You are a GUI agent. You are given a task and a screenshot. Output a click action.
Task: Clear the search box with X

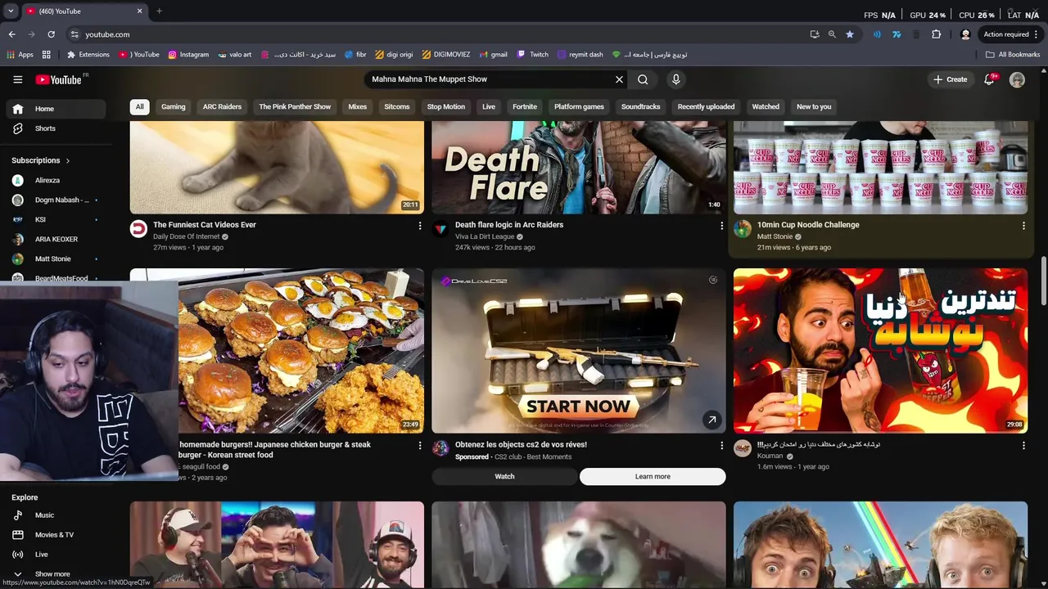coord(619,79)
